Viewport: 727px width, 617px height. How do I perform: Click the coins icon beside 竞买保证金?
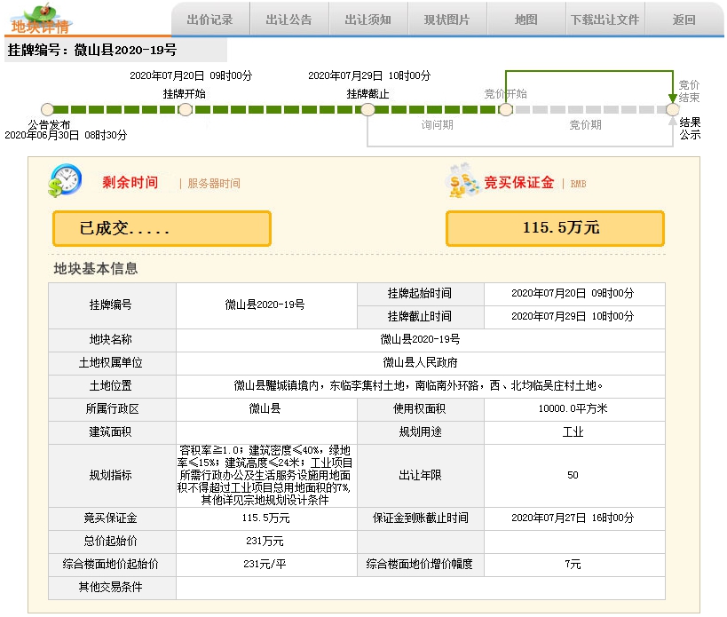(x=462, y=181)
